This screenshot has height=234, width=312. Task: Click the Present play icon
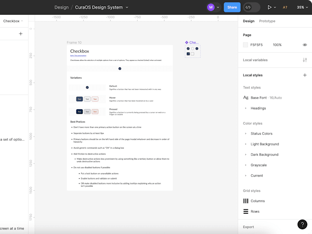269,7
